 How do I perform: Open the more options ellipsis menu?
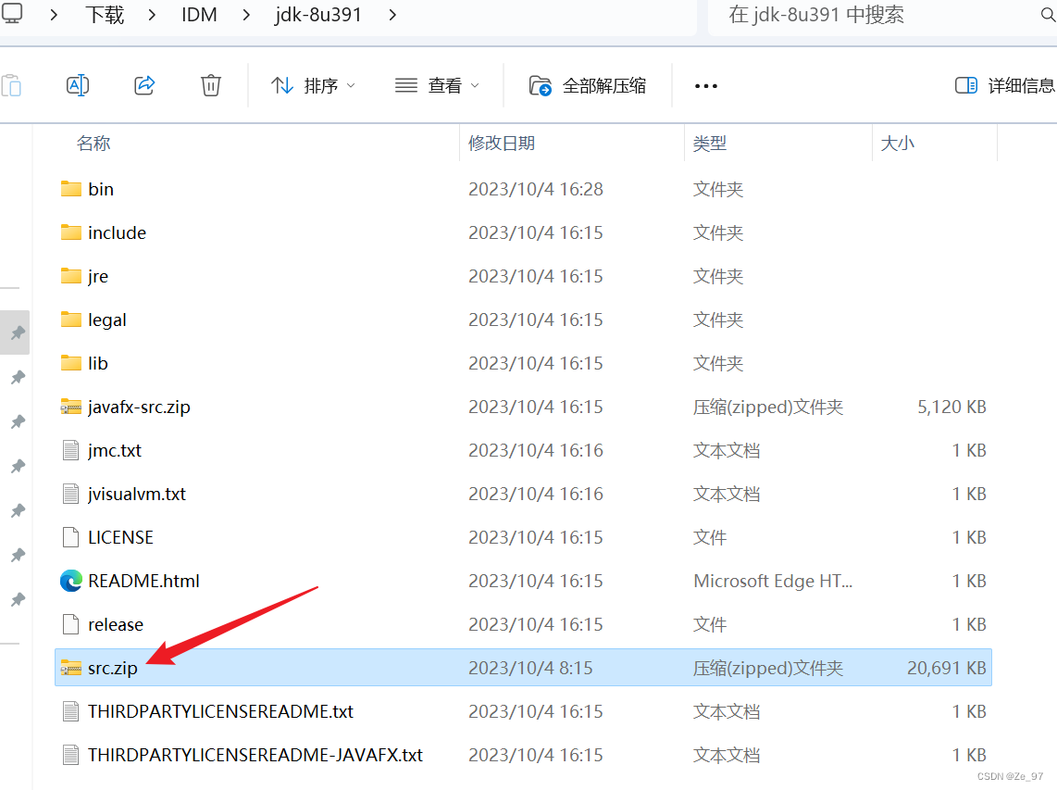point(706,86)
